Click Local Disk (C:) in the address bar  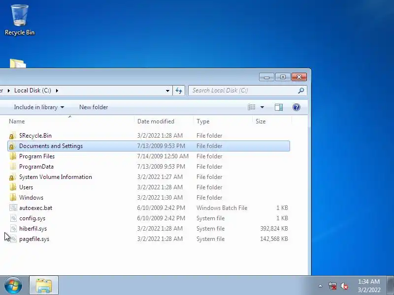click(x=33, y=90)
